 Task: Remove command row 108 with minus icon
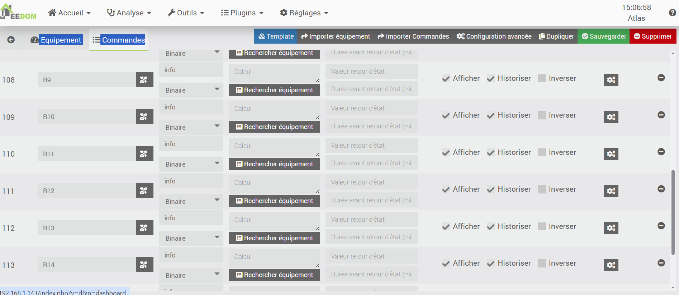tap(661, 78)
